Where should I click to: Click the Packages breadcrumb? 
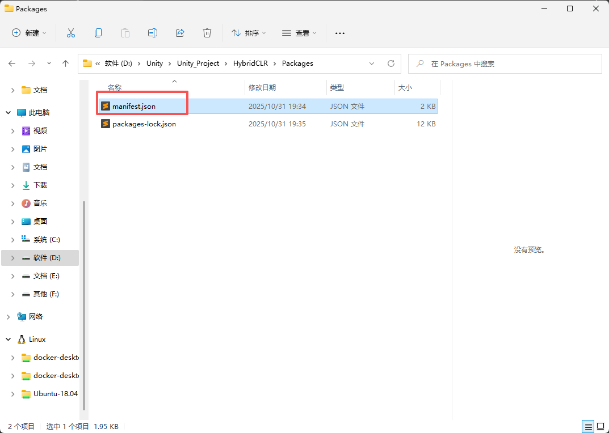pyautogui.click(x=297, y=63)
